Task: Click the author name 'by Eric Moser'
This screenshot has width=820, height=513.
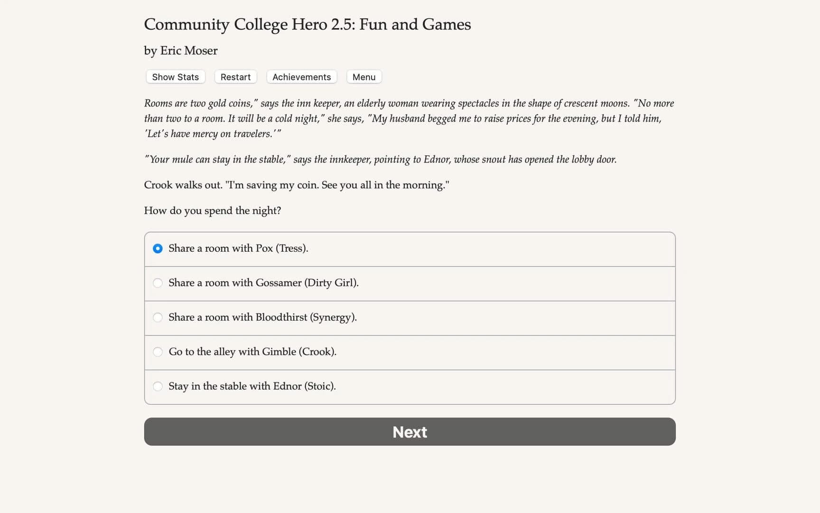Action: 180,50
